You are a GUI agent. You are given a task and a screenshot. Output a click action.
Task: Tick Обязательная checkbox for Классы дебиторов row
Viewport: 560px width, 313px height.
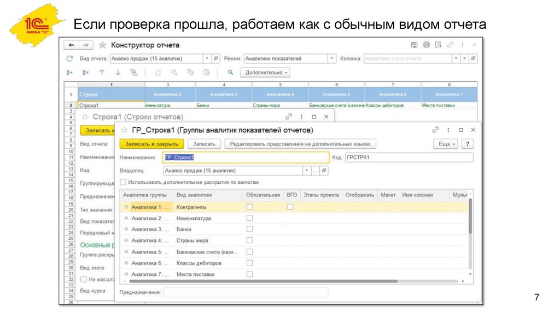pos(249,263)
